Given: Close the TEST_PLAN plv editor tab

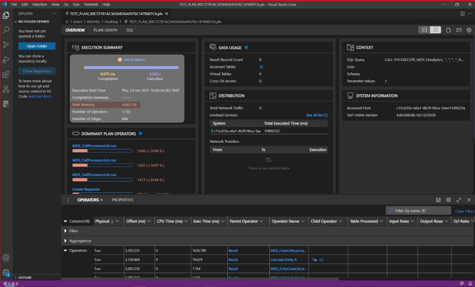Looking at the screenshot, I should [x=167, y=14].
